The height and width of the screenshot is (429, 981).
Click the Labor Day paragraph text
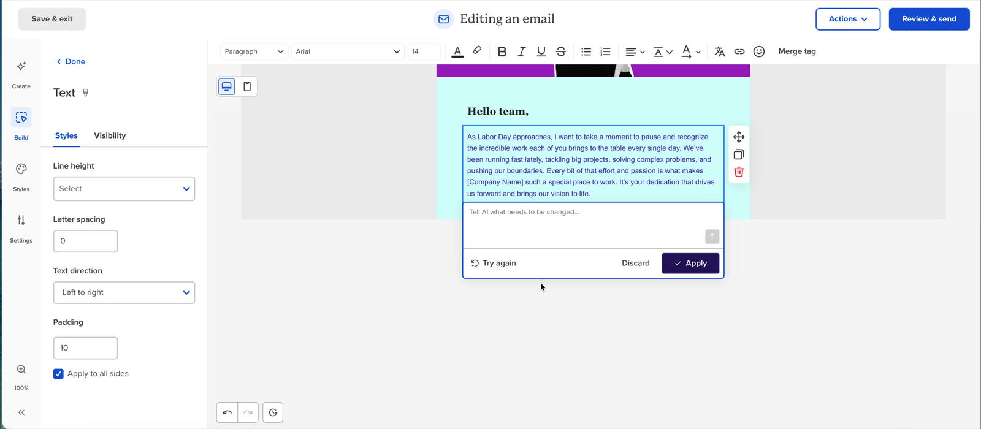593,165
